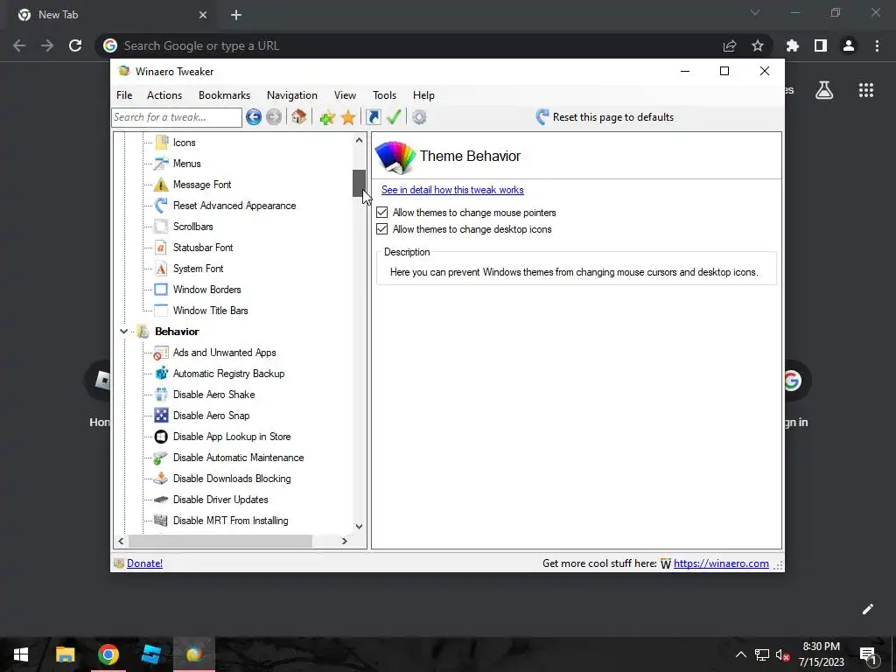Open bookmarks via yellow star icon
The width and height of the screenshot is (896, 672).
click(348, 118)
